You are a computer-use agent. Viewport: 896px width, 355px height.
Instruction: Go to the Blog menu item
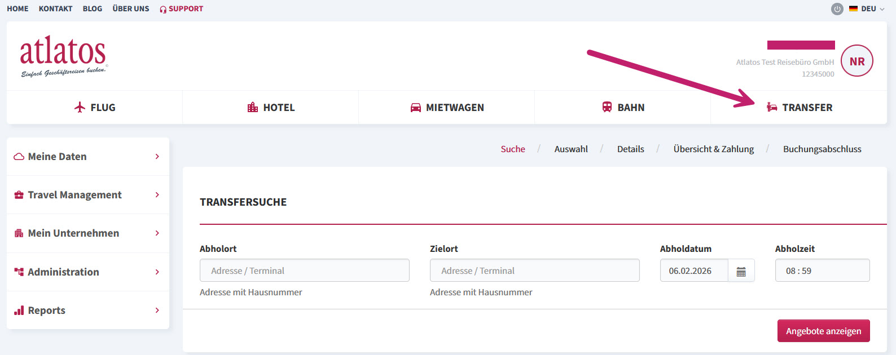[x=93, y=9]
